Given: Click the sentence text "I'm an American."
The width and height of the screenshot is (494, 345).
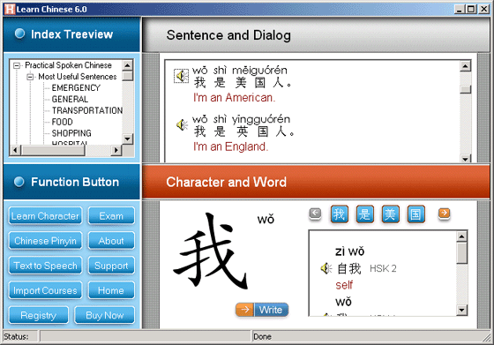Looking at the screenshot, I should point(235,98).
